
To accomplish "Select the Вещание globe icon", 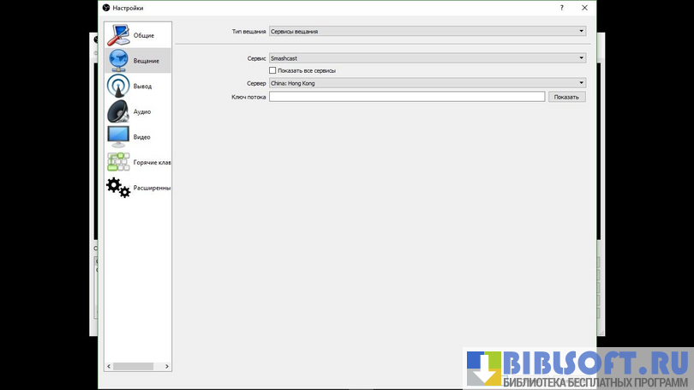I will 118,61.
